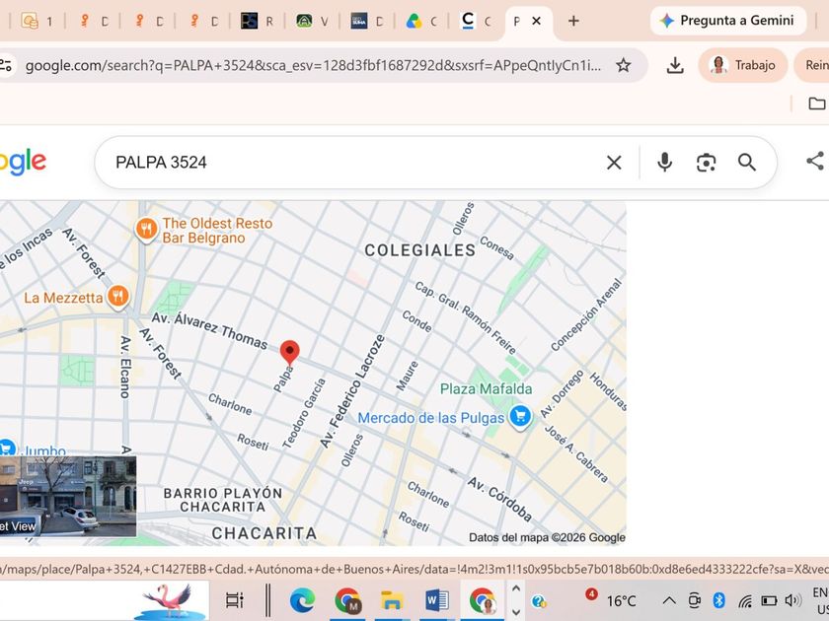829x621 pixels.
Task: Click the Google logo
Action: point(23,162)
